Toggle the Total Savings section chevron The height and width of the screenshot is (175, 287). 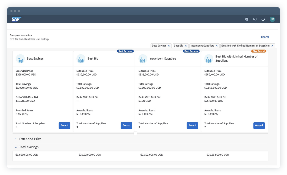pyautogui.click(x=16, y=147)
